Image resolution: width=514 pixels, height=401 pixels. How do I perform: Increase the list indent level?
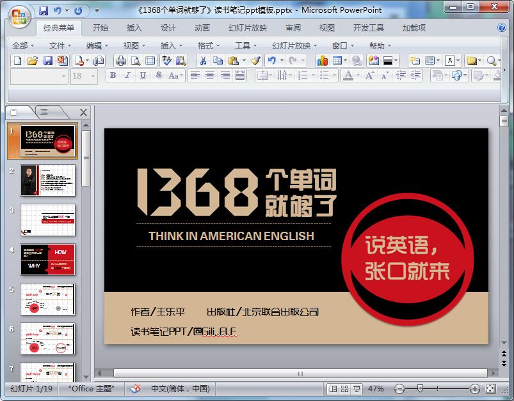click(415, 76)
